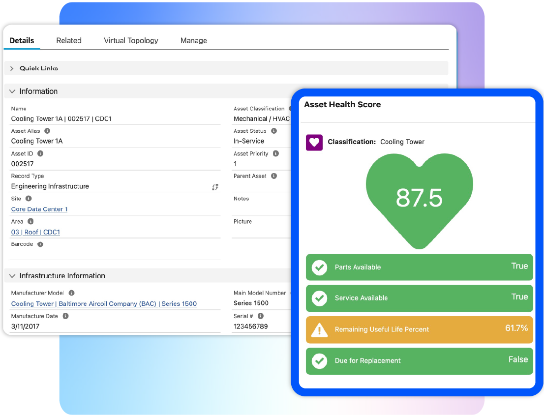Click the Due for Replacement checkmark circle
This screenshot has width=544, height=417.
[x=319, y=361]
